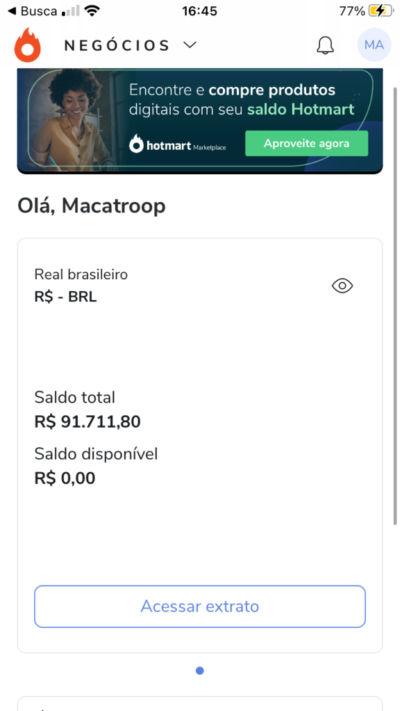Image resolution: width=400 pixels, height=711 pixels.
Task: Toggle balance visibility with eye icon
Action: click(342, 285)
